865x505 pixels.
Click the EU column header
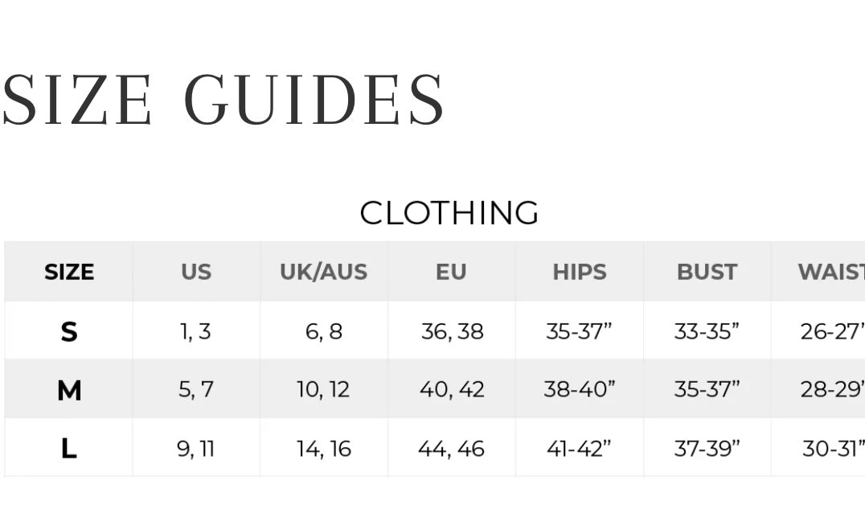tap(451, 272)
